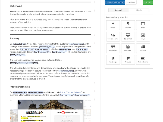Open the nomadlist.com link
163x122 pixels.
(x=71, y=92)
